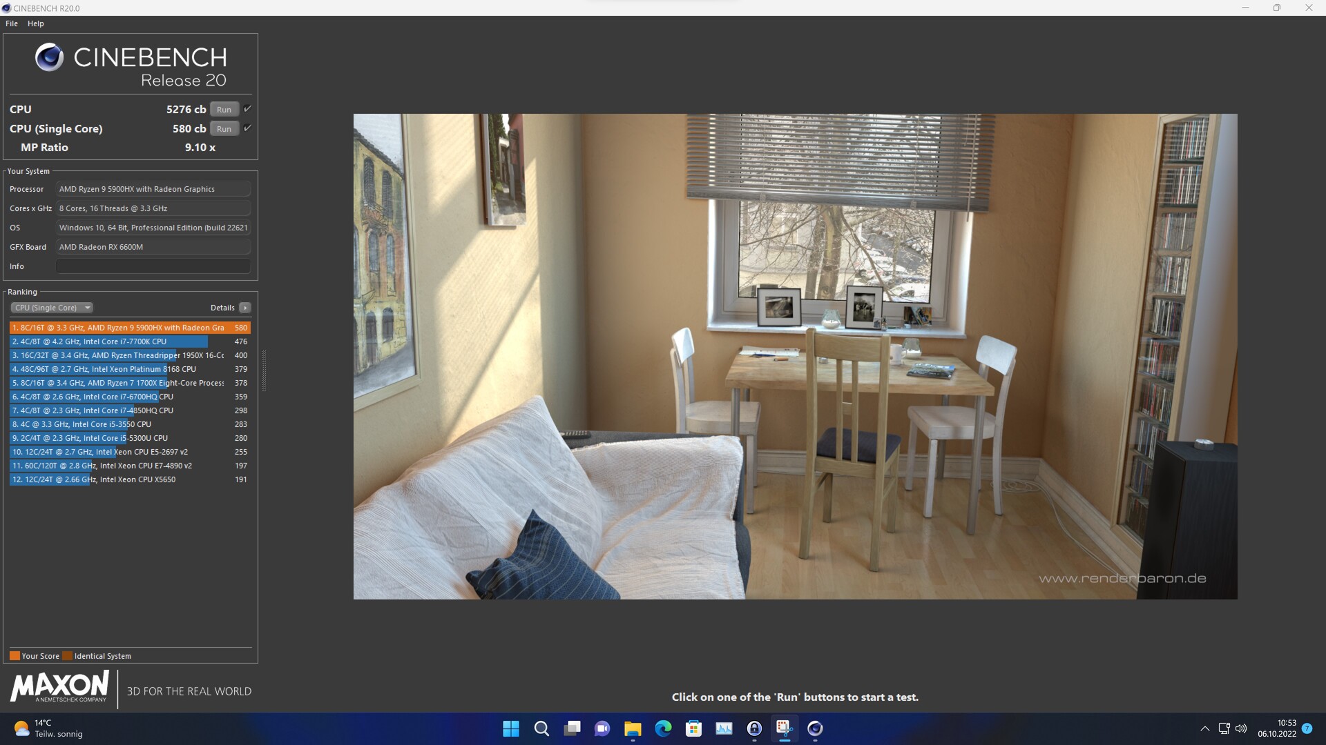Image resolution: width=1326 pixels, height=745 pixels.
Task: Click the empty Info input field
Action: pyautogui.click(x=153, y=266)
